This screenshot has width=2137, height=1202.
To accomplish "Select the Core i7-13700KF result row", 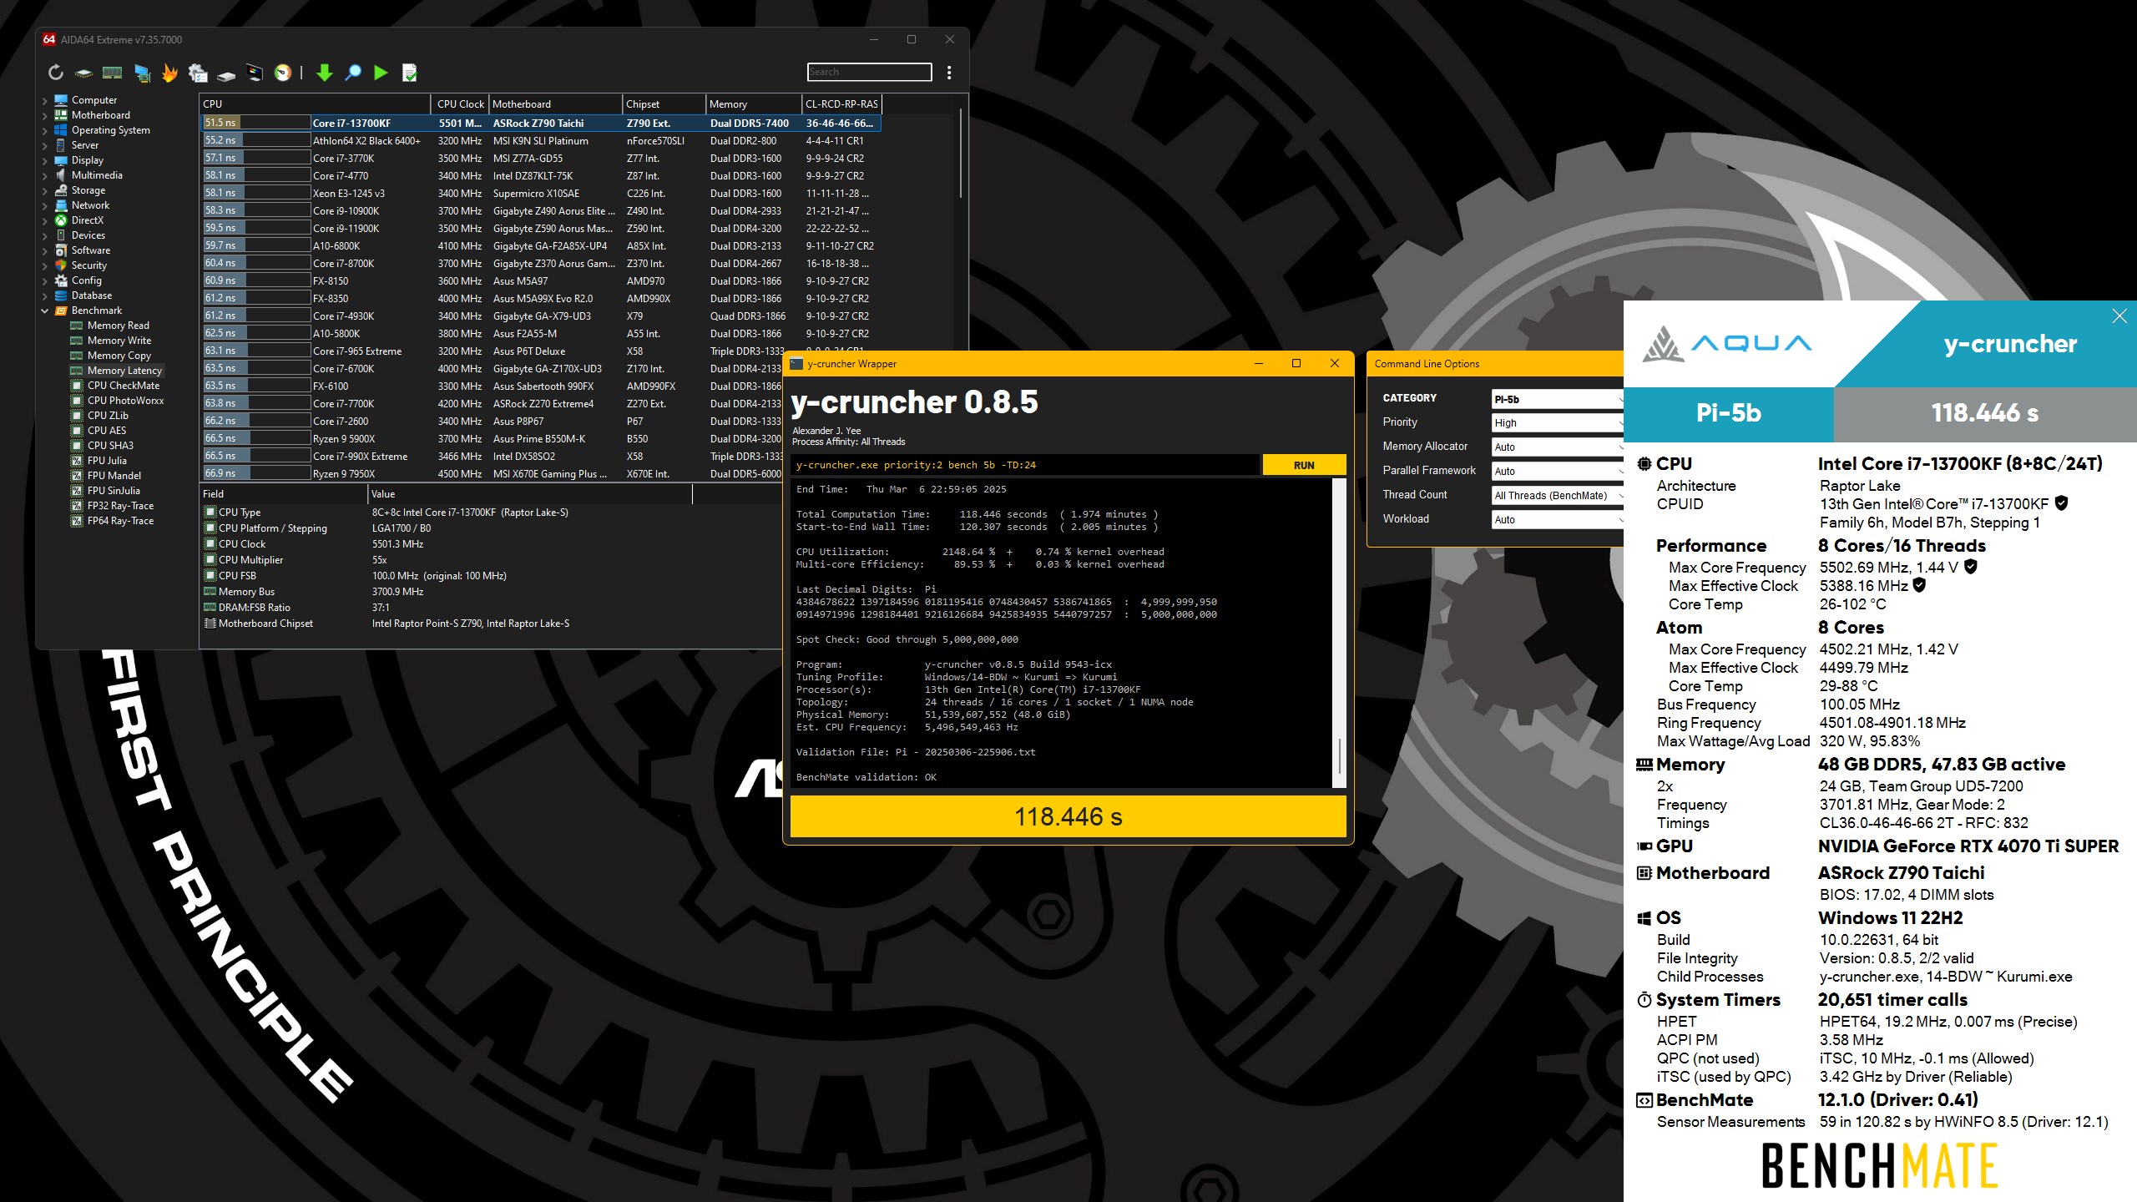I will pos(542,123).
